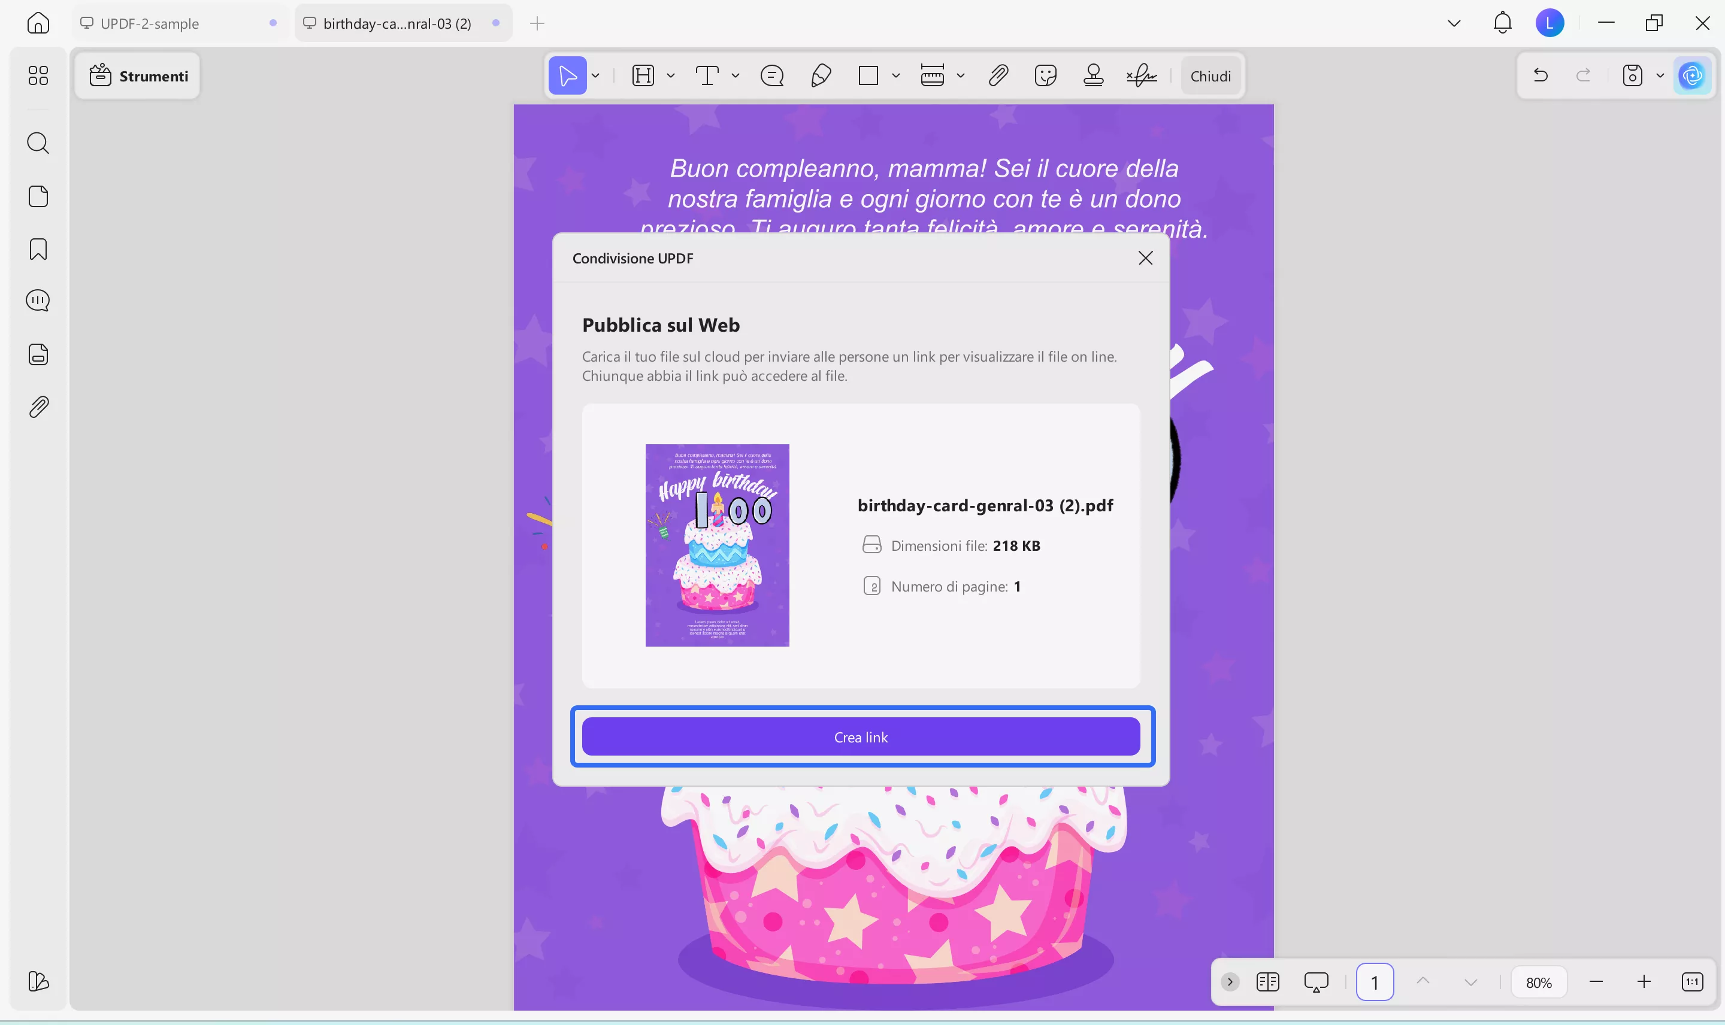This screenshot has height=1025, width=1725.
Task: Click the search icon in left sidebar
Action: (x=38, y=143)
